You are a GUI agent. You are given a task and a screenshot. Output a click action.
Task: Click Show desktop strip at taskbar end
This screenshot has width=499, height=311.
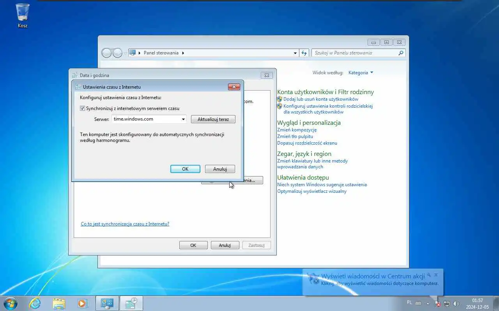(496, 303)
